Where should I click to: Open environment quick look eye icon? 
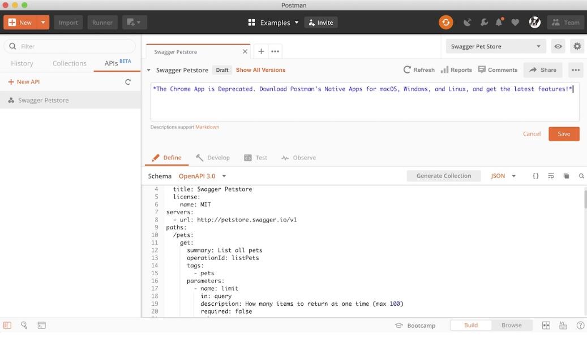[558, 46]
